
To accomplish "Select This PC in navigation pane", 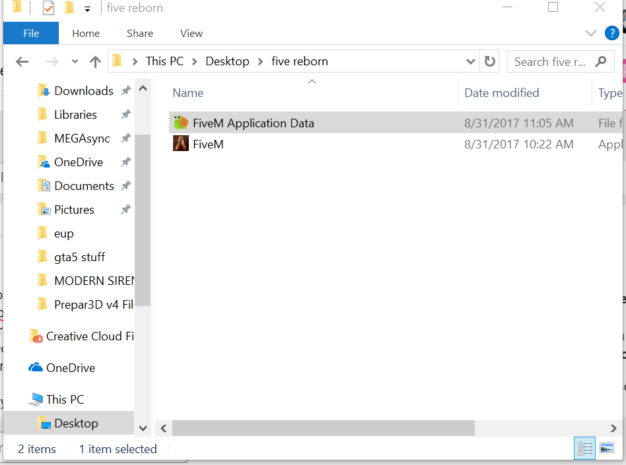I will pos(65,399).
